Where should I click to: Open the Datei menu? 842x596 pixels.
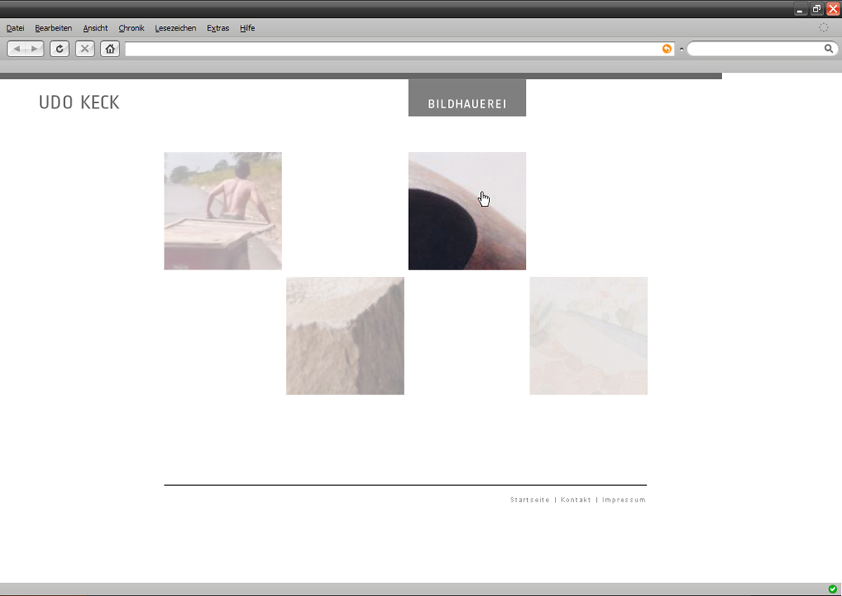pyautogui.click(x=15, y=28)
